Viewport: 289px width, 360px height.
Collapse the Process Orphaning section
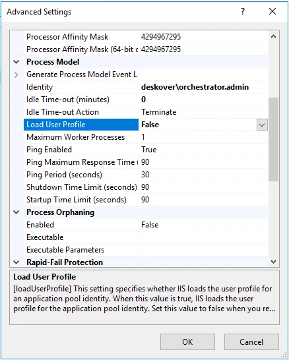pos(16,212)
